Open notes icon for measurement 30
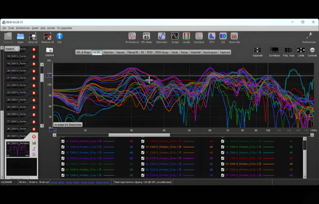 [x=34, y=155]
